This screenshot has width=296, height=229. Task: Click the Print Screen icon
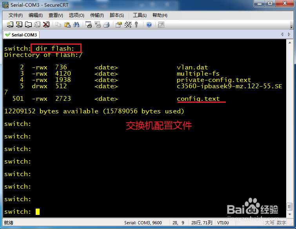click(89, 25)
